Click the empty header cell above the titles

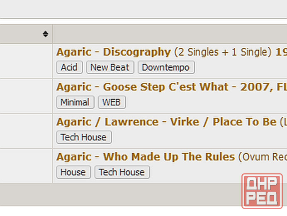click(x=166, y=34)
